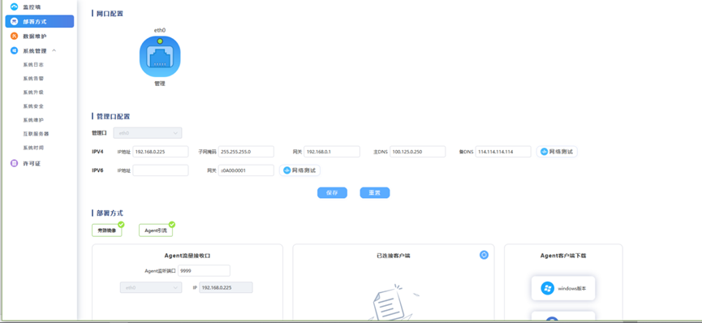Viewport: 702px width, 323px height.
Task: Click the 重置 button
Action: coord(375,192)
